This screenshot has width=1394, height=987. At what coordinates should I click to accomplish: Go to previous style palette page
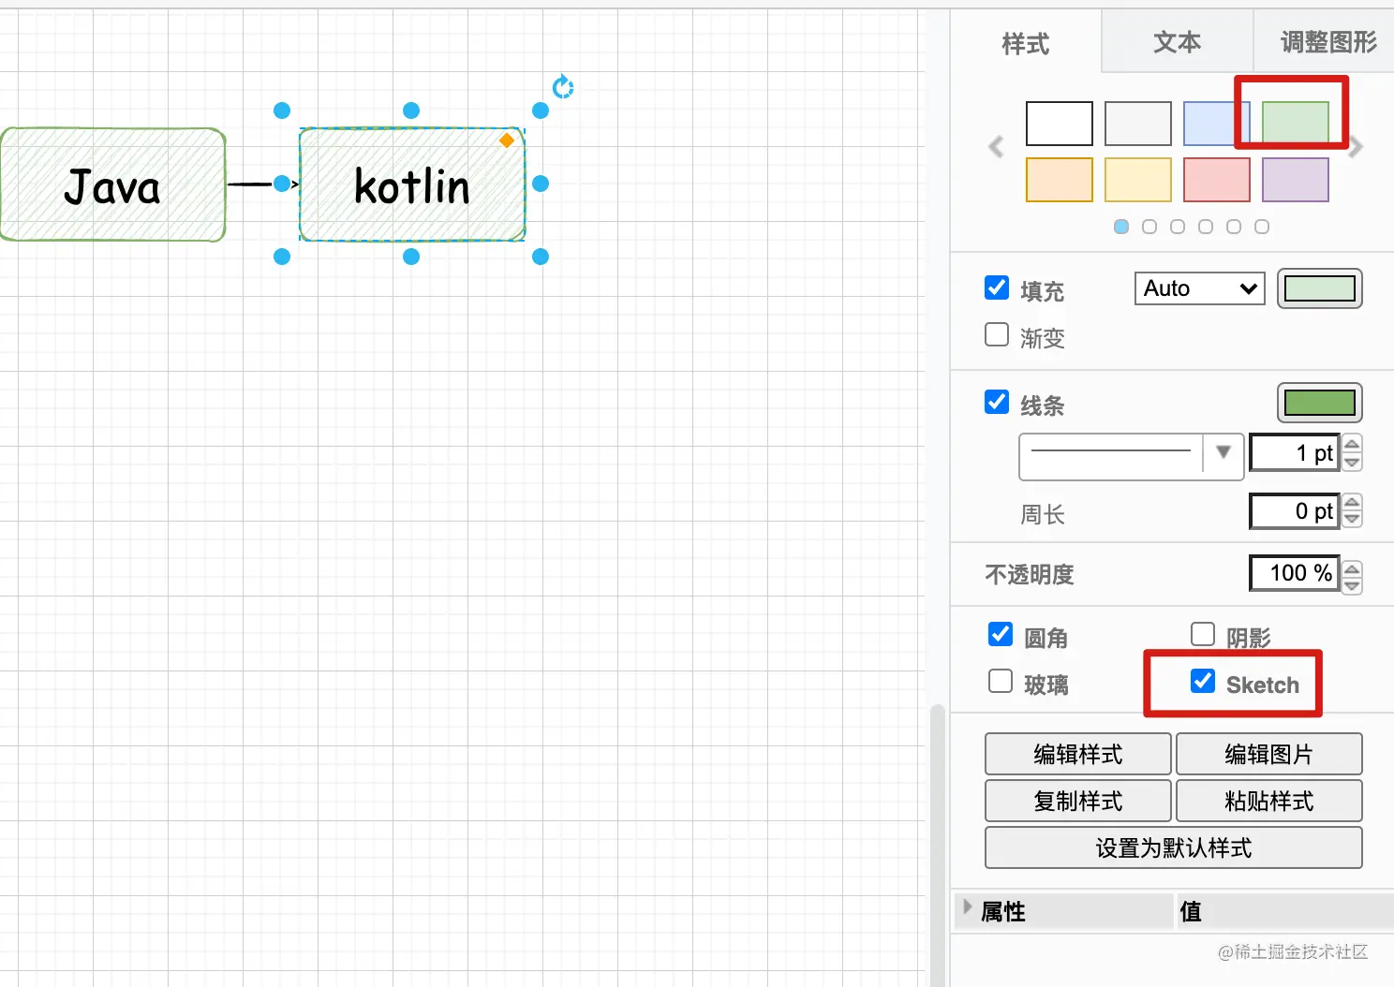tap(996, 147)
